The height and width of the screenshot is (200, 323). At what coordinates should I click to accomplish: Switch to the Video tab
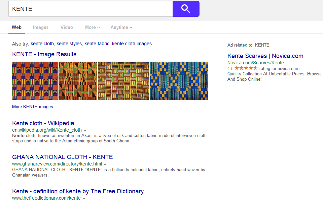[x=67, y=27]
